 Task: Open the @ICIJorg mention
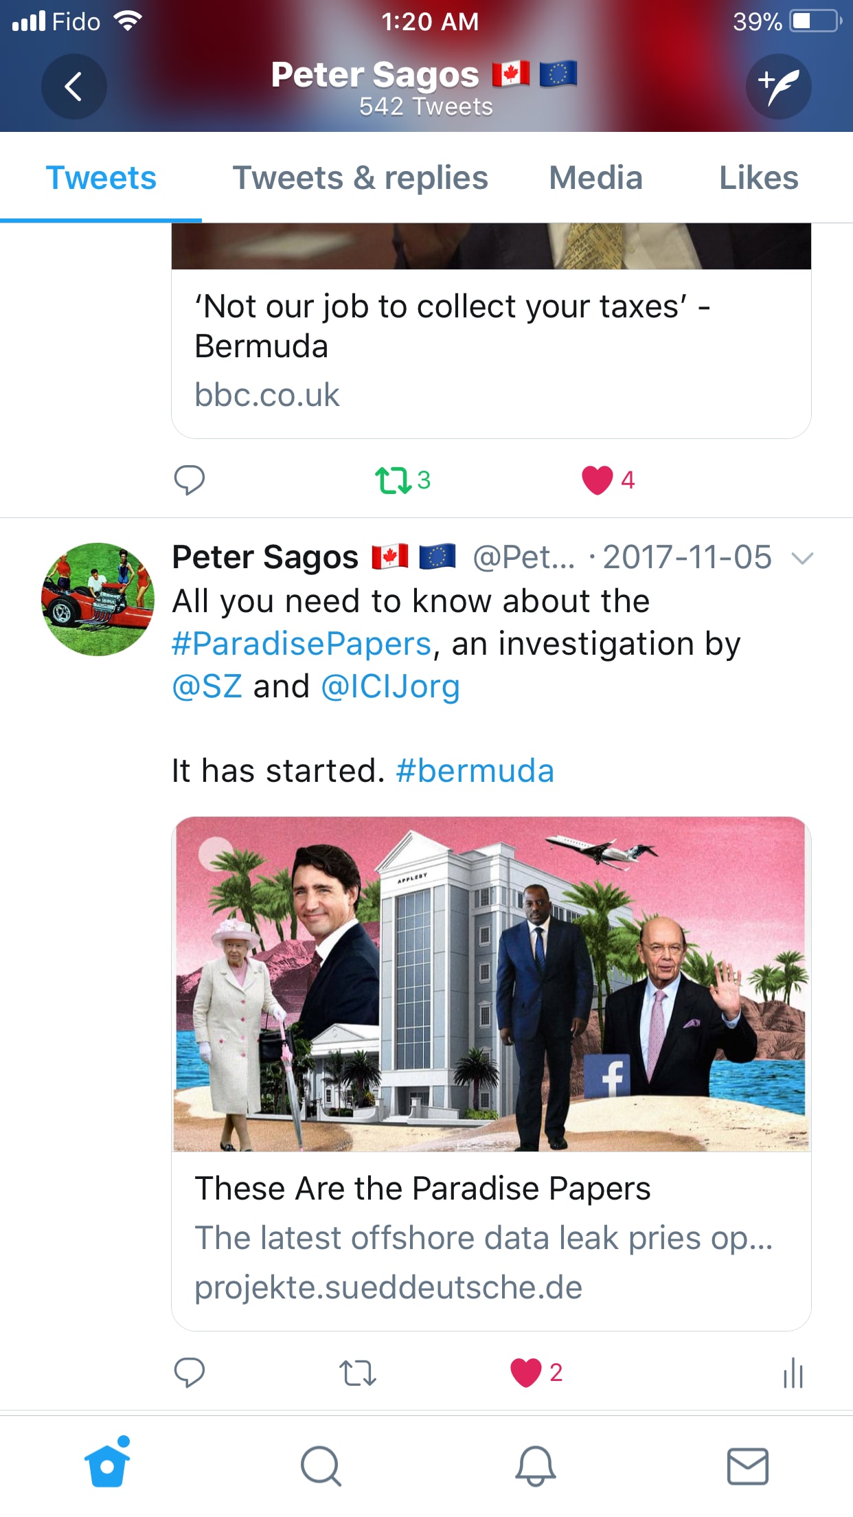click(x=390, y=687)
